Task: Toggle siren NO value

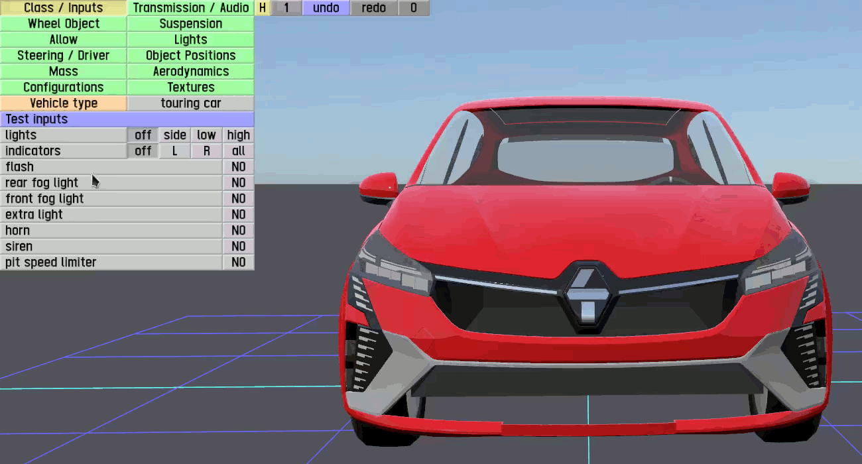Action: click(x=239, y=247)
